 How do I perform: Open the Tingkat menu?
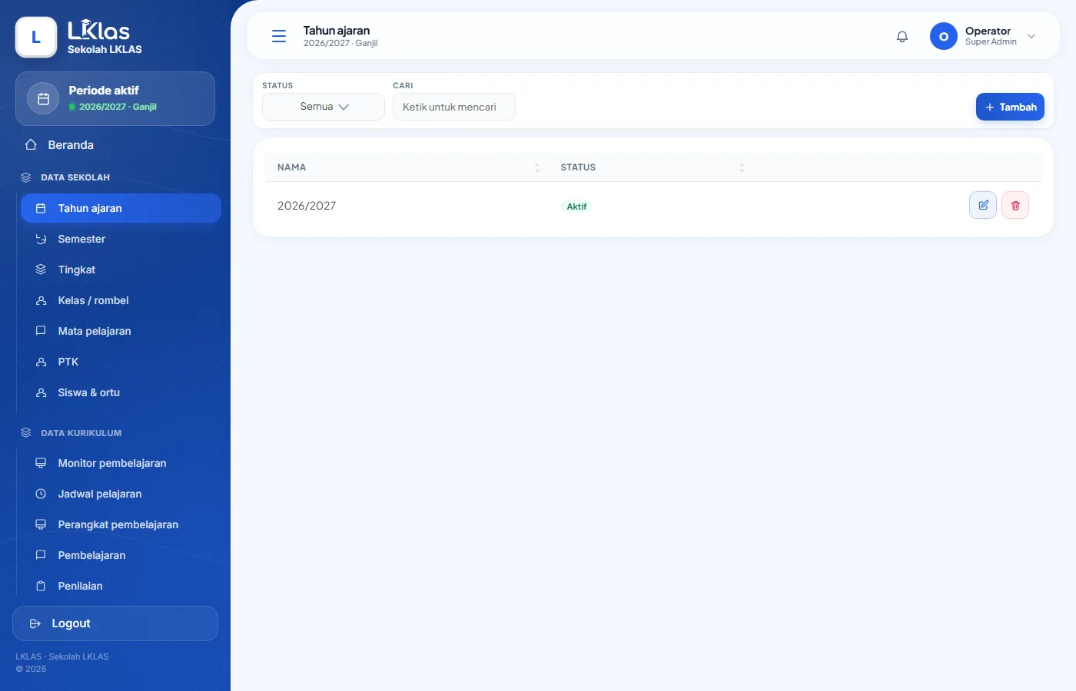[x=121, y=269]
